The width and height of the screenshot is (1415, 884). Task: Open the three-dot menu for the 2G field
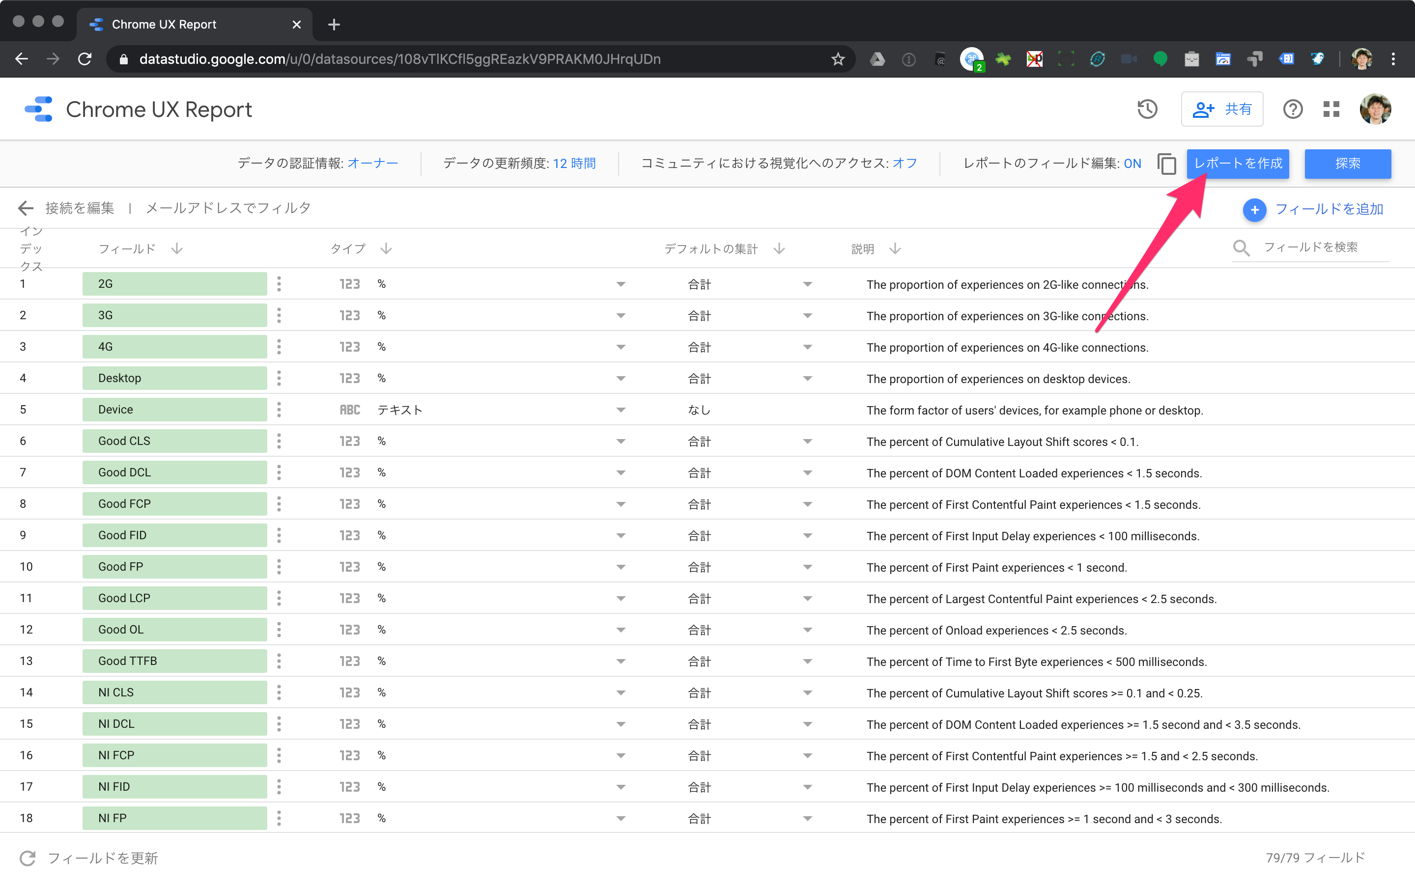pos(279,284)
